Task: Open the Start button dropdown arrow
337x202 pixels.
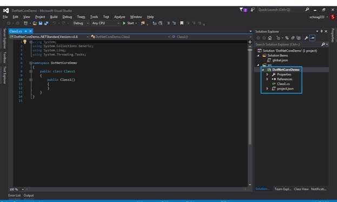Action: point(136,23)
